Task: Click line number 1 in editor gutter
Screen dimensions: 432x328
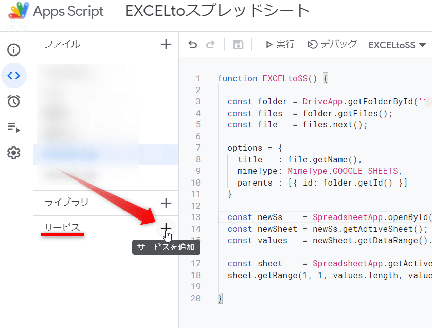Action: click(198, 79)
